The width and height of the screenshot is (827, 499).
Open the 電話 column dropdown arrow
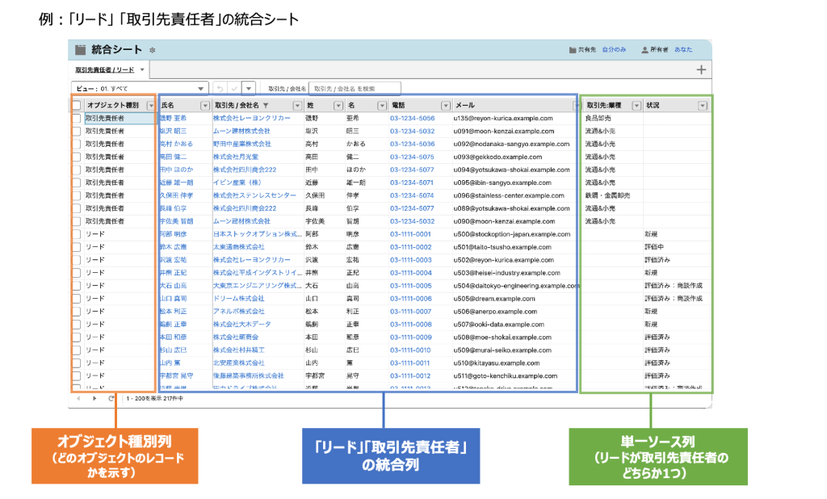click(446, 106)
